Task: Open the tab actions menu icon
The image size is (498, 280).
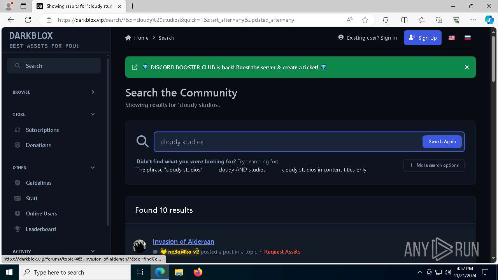Action: (x=23, y=6)
